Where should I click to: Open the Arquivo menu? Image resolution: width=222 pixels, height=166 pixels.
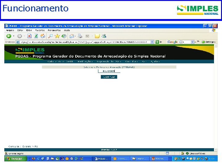click(10, 30)
